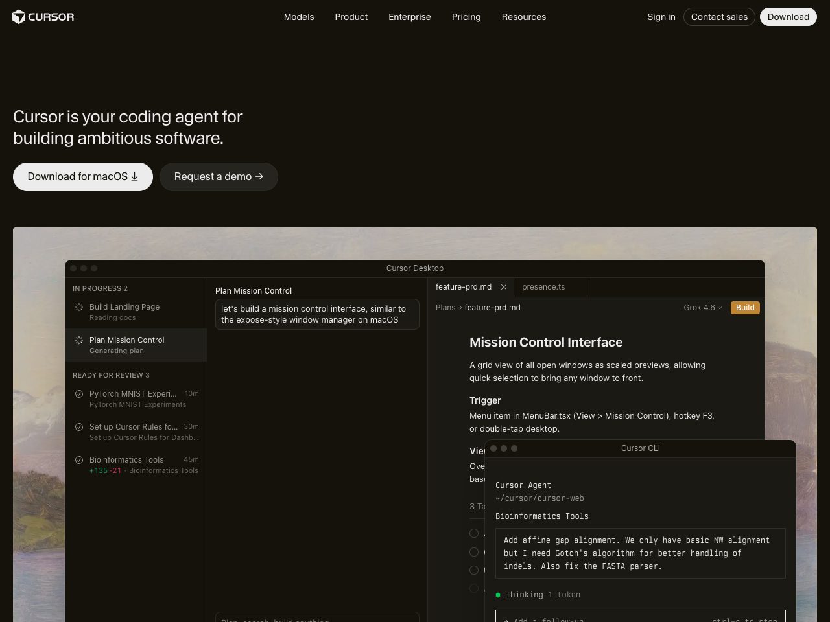The height and width of the screenshot is (622, 830).
Task: Open the Grok 4.6 model dropdown
Action: [703, 308]
